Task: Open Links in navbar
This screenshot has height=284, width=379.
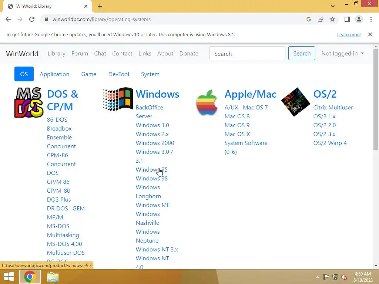Action: click(x=145, y=53)
